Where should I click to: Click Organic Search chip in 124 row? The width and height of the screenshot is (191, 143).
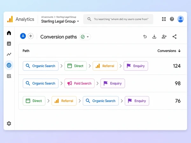pos(40,66)
